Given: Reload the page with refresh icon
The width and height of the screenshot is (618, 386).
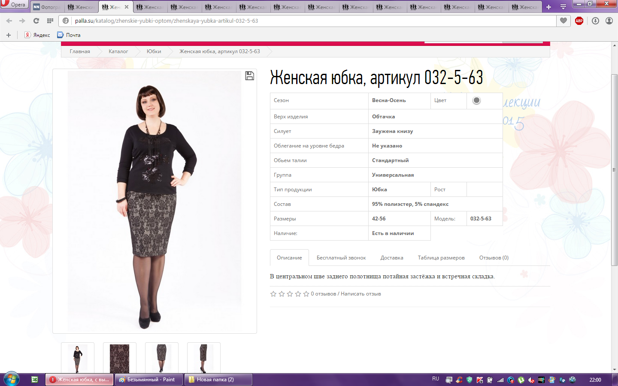Looking at the screenshot, I should click(x=36, y=21).
